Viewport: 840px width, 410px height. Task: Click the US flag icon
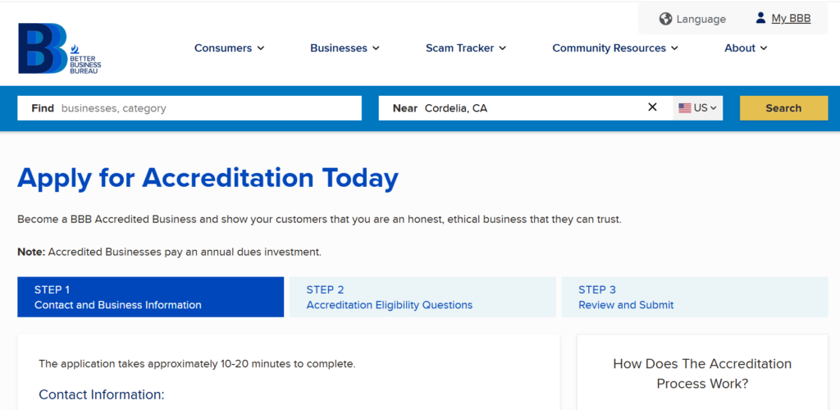pyautogui.click(x=685, y=108)
